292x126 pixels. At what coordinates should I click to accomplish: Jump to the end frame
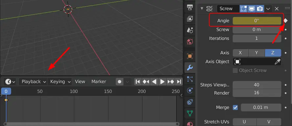coord(179,82)
